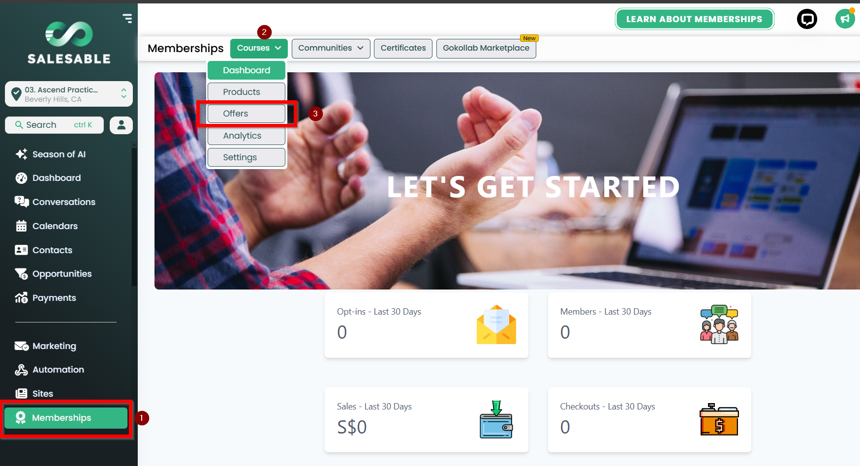This screenshot has width=860, height=466.
Task: Open the megaphone announcements icon
Action: pyautogui.click(x=845, y=19)
